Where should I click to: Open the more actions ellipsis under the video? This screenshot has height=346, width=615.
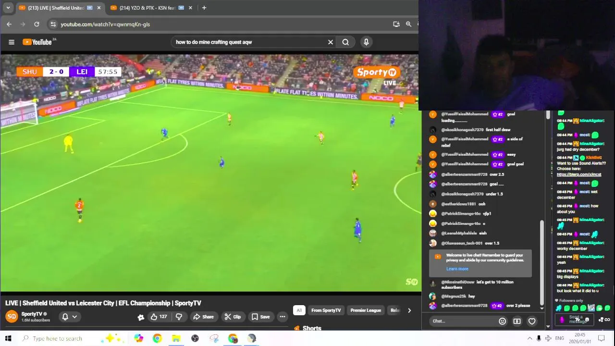283,317
